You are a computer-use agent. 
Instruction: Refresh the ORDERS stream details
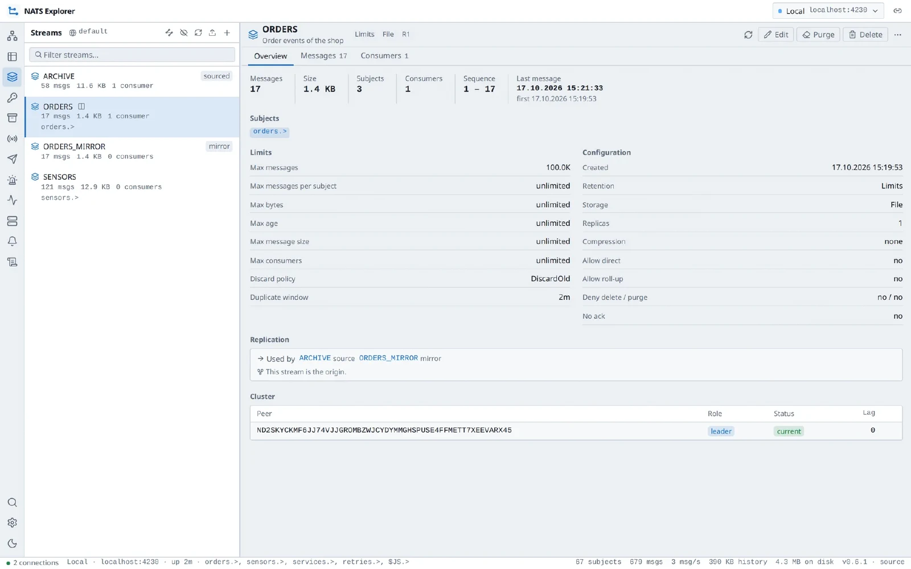coord(748,35)
